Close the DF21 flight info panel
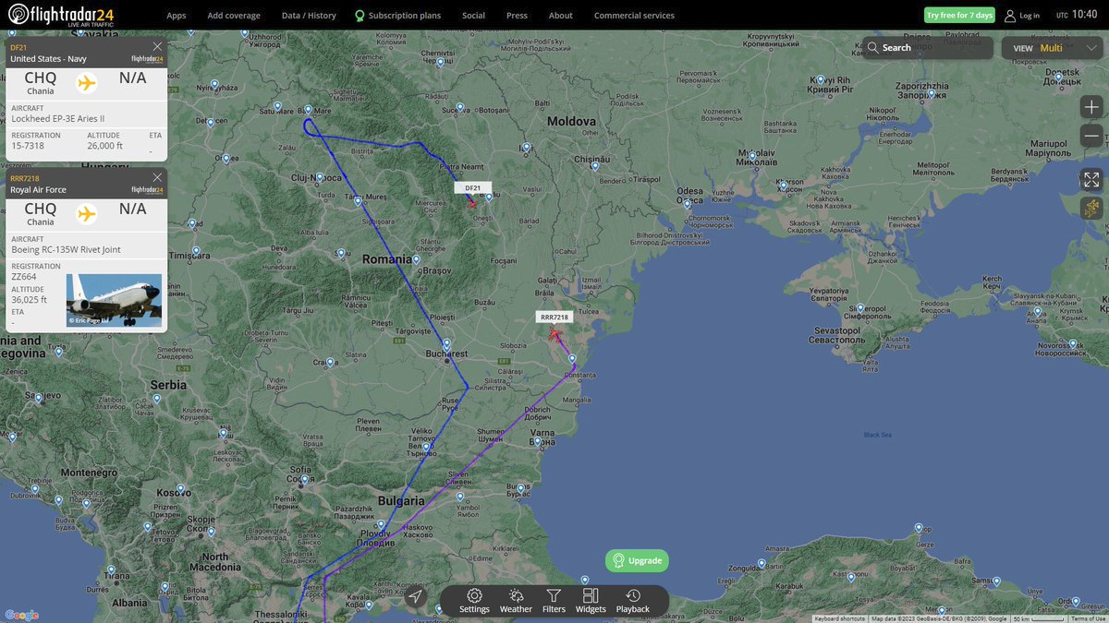This screenshot has height=623, width=1109. (x=157, y=46)
